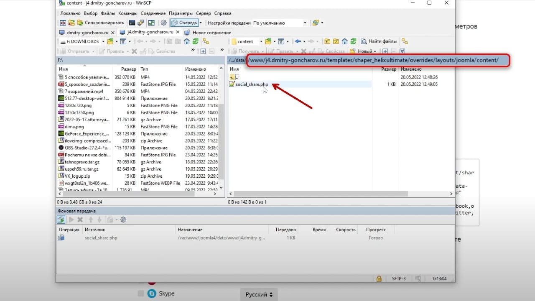Click the padlock encryption icon in status bar
This screenshot has width=535, height=301.
pos(379,278)
